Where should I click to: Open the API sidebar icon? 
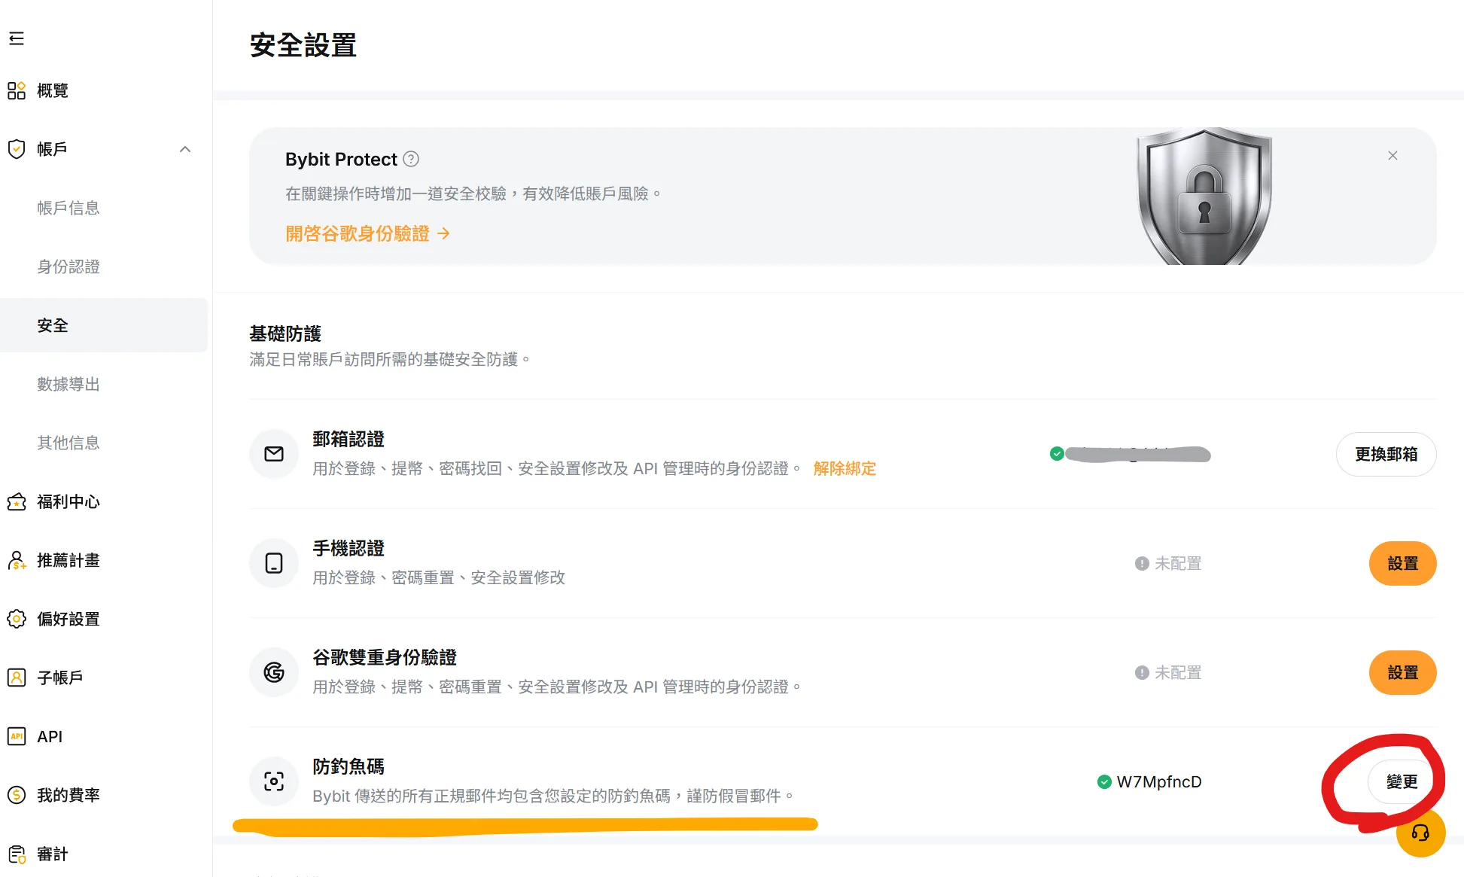coord(17,736)
